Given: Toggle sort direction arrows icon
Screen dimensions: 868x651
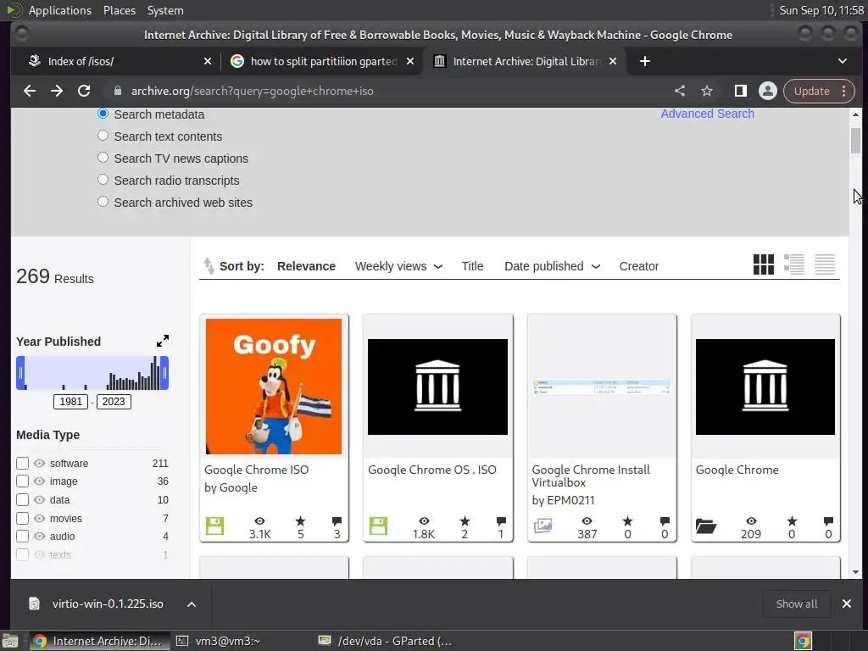Looking at the screenshot, I should [x=209, y=265].
